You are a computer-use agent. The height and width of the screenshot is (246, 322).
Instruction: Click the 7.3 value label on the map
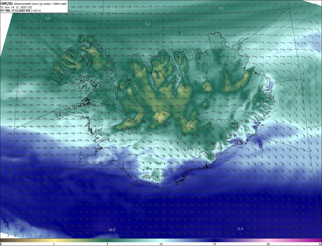tap(146, 55)
